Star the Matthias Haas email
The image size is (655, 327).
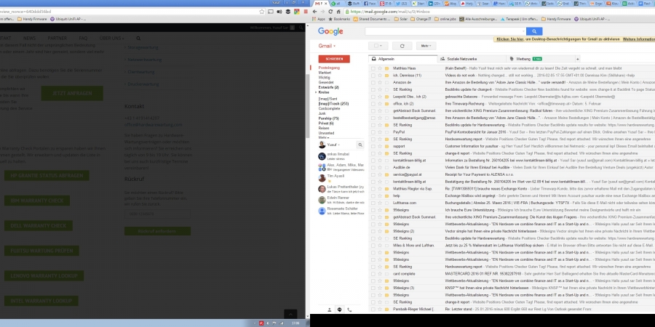(x=380, y=68)
